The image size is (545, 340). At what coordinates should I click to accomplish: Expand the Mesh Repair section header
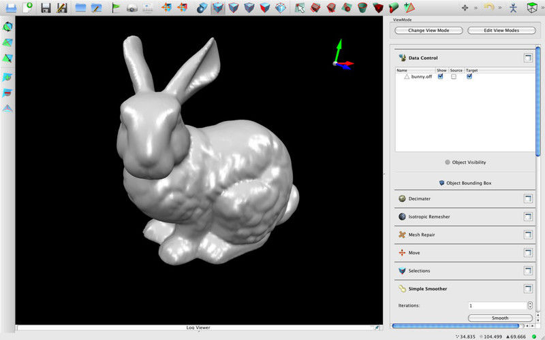(465, 235)
